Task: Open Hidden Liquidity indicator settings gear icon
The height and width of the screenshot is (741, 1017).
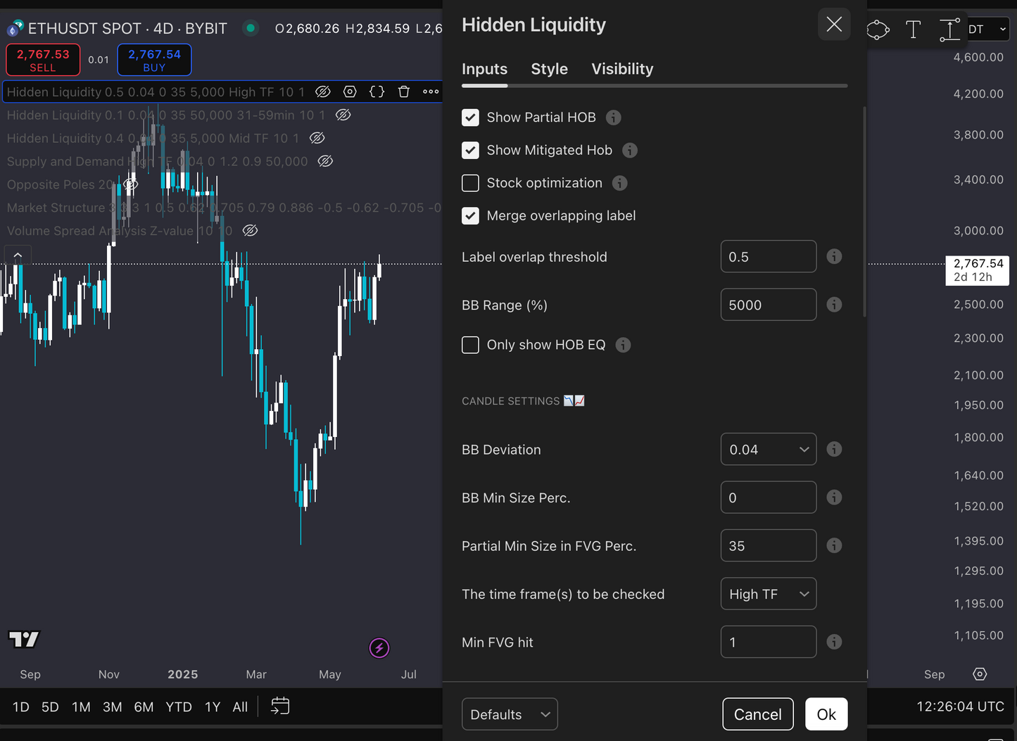Action: click(350, 91)
